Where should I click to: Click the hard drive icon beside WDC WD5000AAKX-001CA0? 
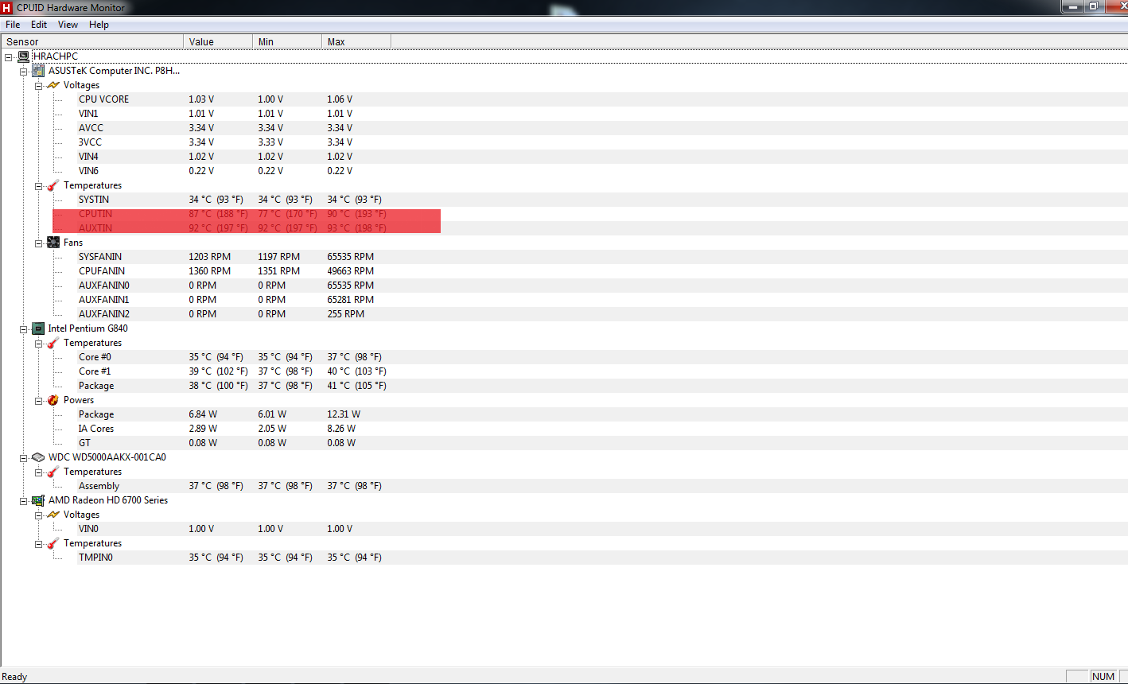[38, 457]
